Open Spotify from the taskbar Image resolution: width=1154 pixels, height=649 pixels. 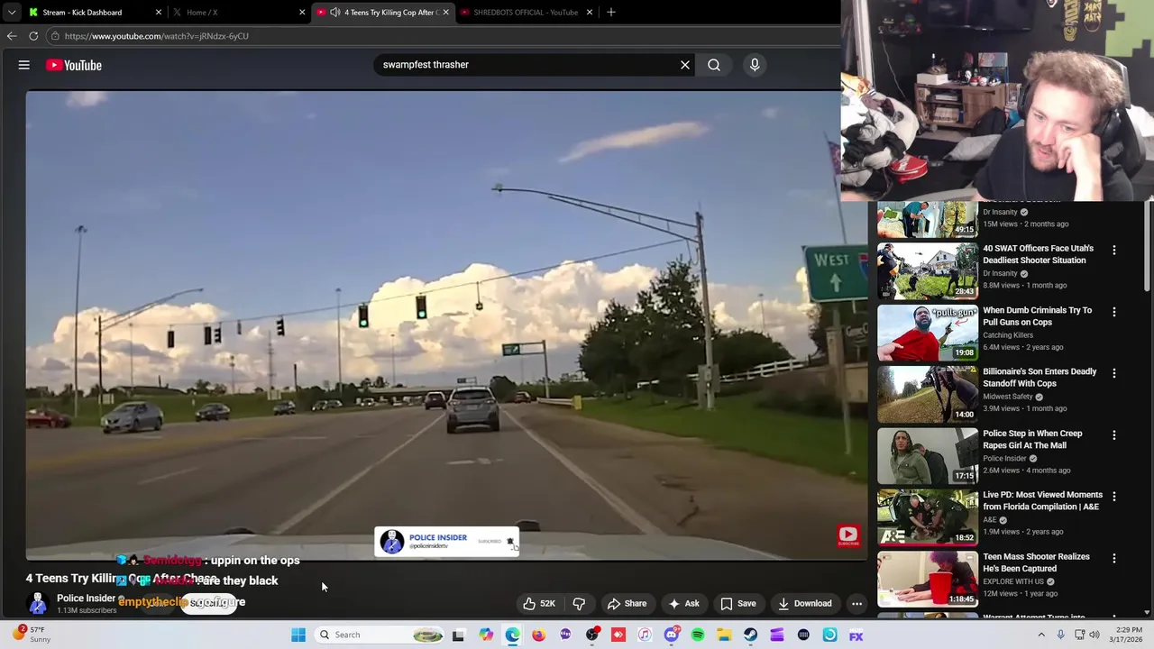point(698,635)
